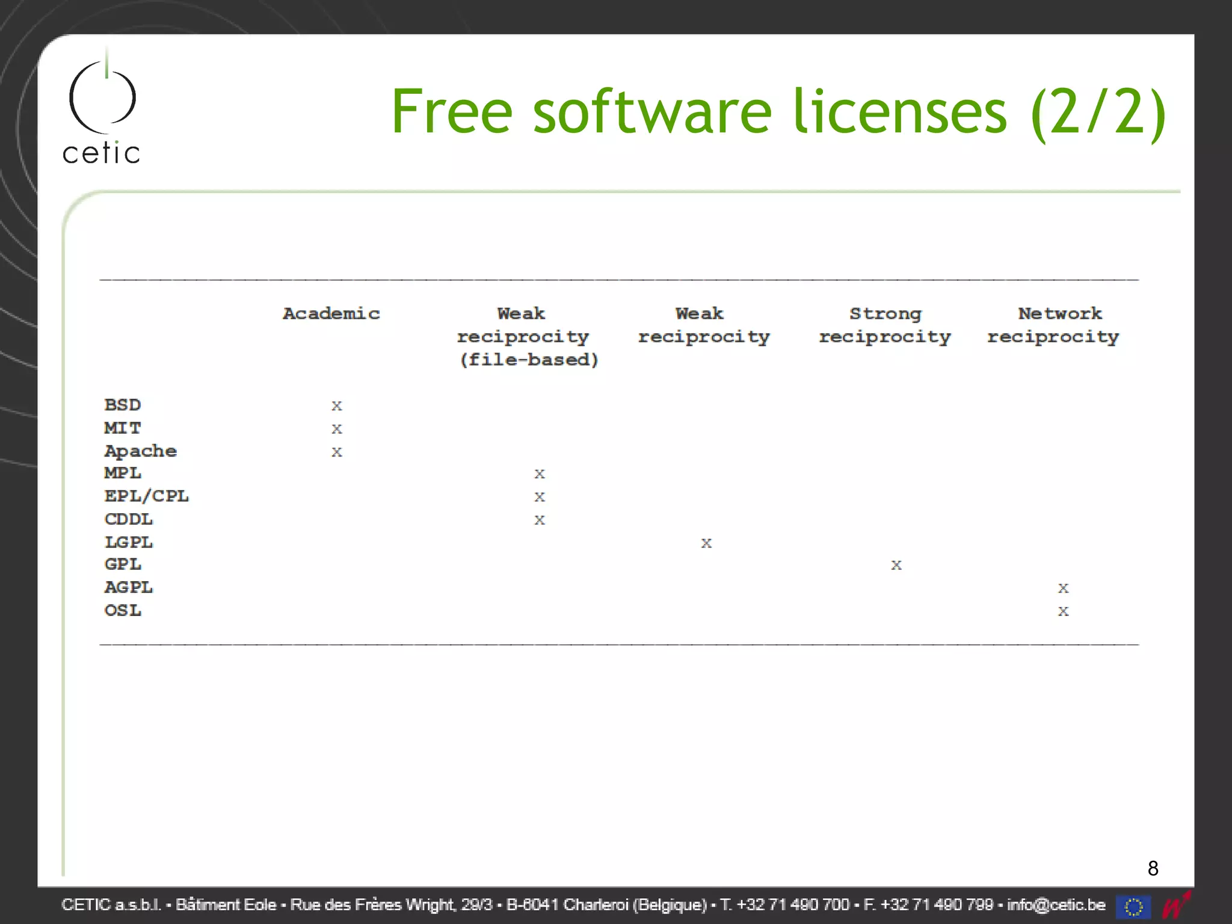
Task: Click the info@cetic.be email address
Action: tap(1056, 905)
